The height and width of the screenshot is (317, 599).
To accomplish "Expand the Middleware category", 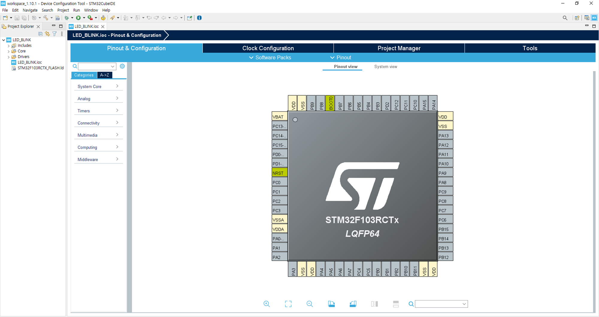I will pos(98,159).
